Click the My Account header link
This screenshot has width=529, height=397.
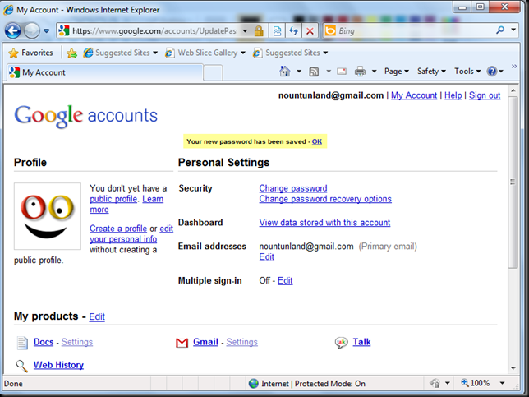(414, 95)
